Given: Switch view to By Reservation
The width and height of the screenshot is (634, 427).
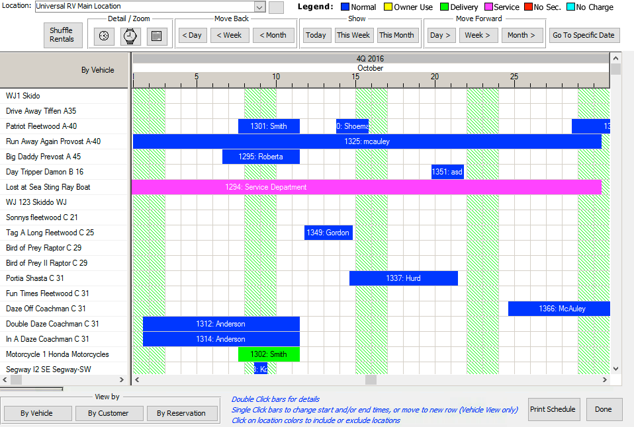Looking at the screenshot, I should [182, 413].
